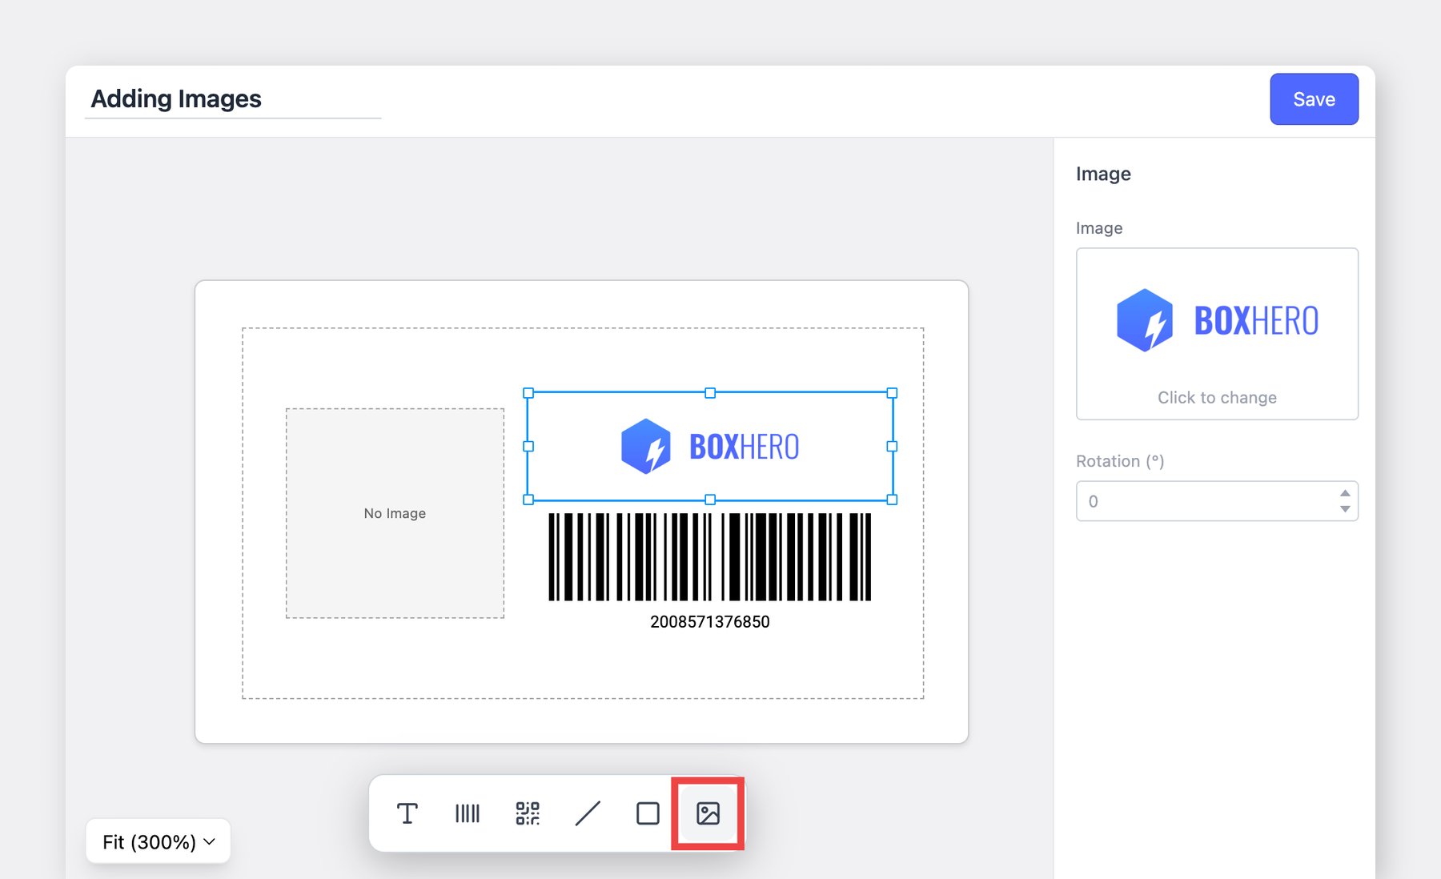This screenshot has height=879, width=1441.
Task: Pick the Line drawing tool
Action: pos(588,813)
